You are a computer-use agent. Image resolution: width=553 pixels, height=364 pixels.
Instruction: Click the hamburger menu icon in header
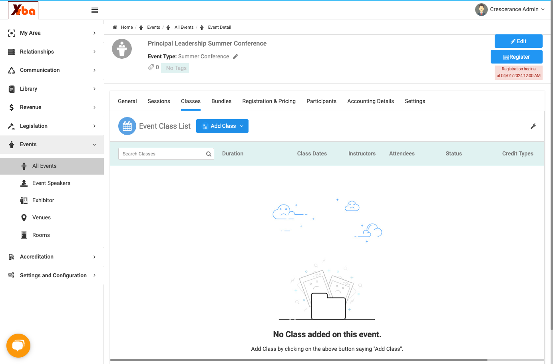pyautogui.click(x=95, y=10)
